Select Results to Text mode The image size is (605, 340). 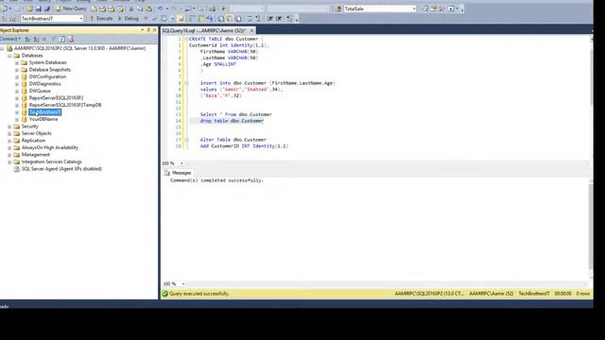tap(220, 18)
